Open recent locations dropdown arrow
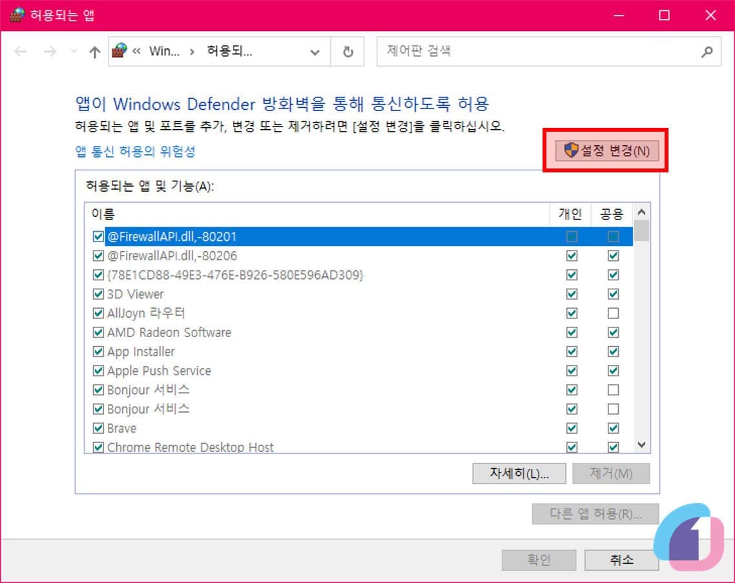 (74, 51)
